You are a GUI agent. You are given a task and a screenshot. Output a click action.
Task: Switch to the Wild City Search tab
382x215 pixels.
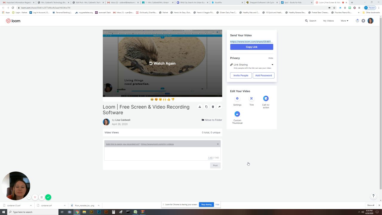pyautogui.click(x=192, y=2)
